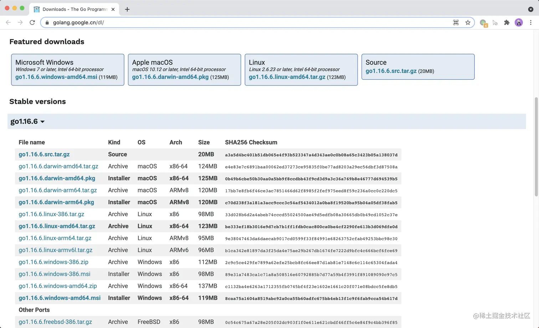Download featured go1.16.6.src.tar.gz source
This screenshot has height=328, width=539.
click(391, 71)
